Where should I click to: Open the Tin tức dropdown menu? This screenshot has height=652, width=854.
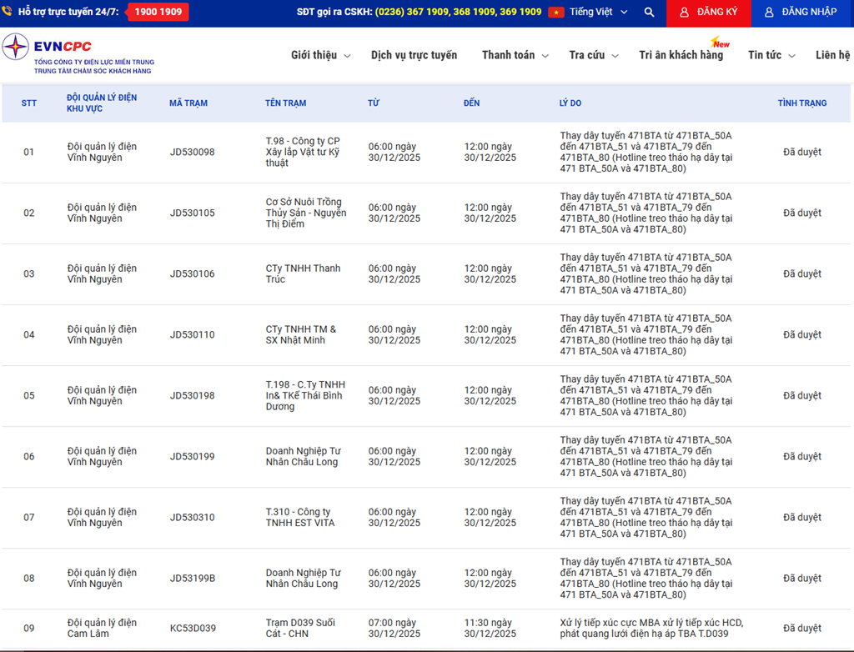(771, 55)
